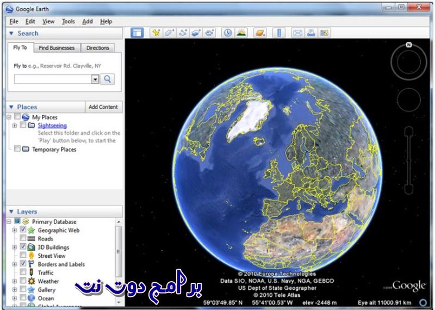The height and width of the screenshot is (310, 435).
Task: Open the Add menu
Action: click(x=88, y=21)
